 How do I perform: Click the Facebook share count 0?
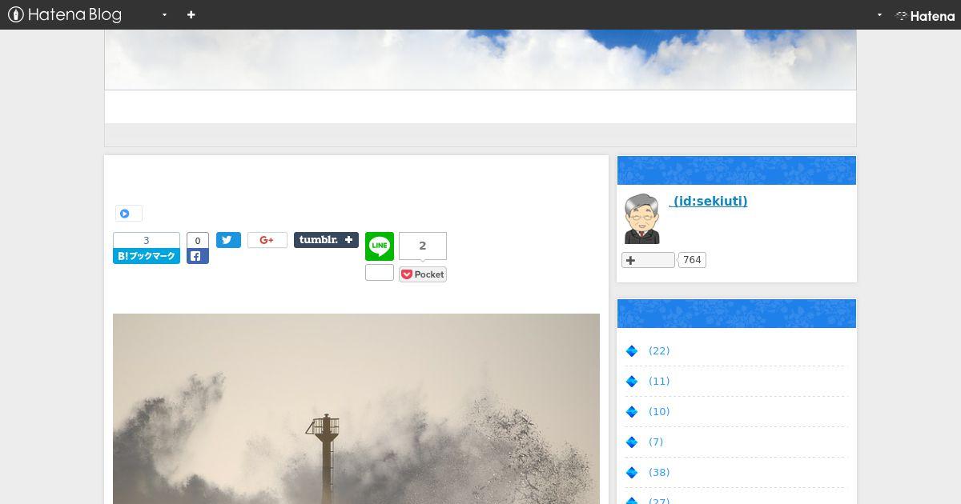click(x=198, y=240)
